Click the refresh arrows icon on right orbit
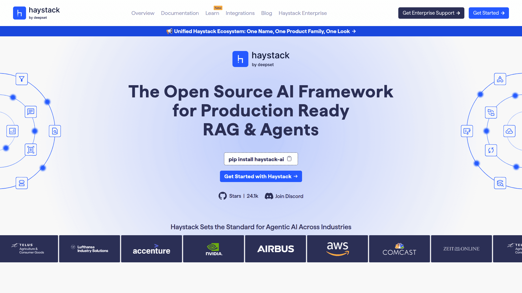Screen dimensions: 522x293 [491, 150]
